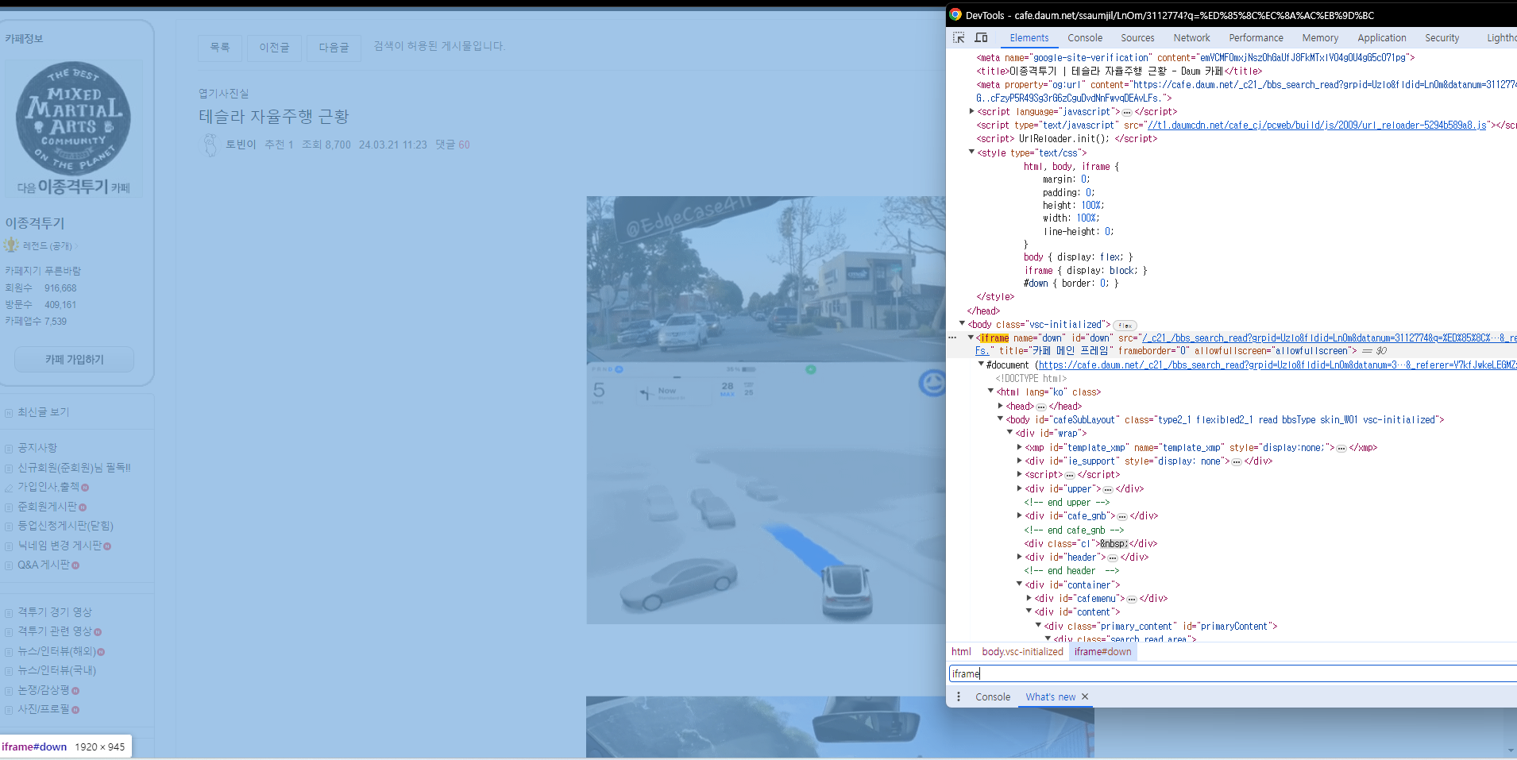Open the Performance tab
The image size is (1517, 760).
tap(1256, 37)
